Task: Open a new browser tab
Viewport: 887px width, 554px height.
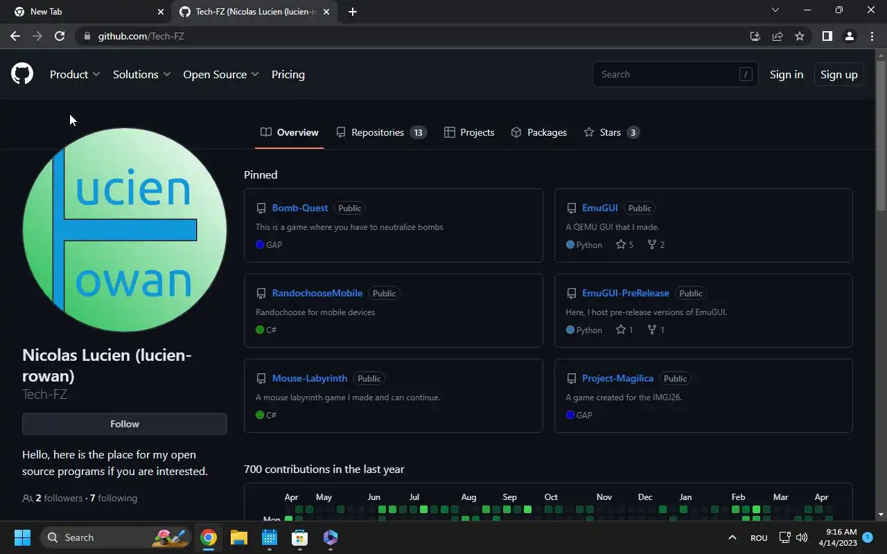Action: [353, 12]
